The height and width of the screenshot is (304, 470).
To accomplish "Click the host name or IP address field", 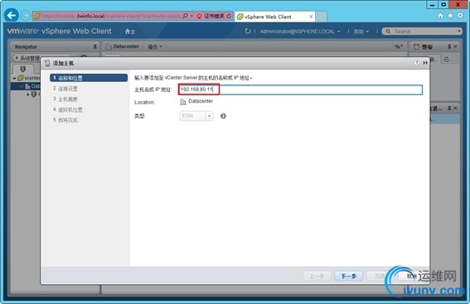I will click(x=300, y=89).
